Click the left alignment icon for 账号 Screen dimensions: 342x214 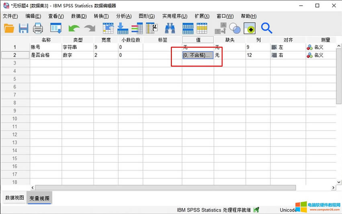274,47
